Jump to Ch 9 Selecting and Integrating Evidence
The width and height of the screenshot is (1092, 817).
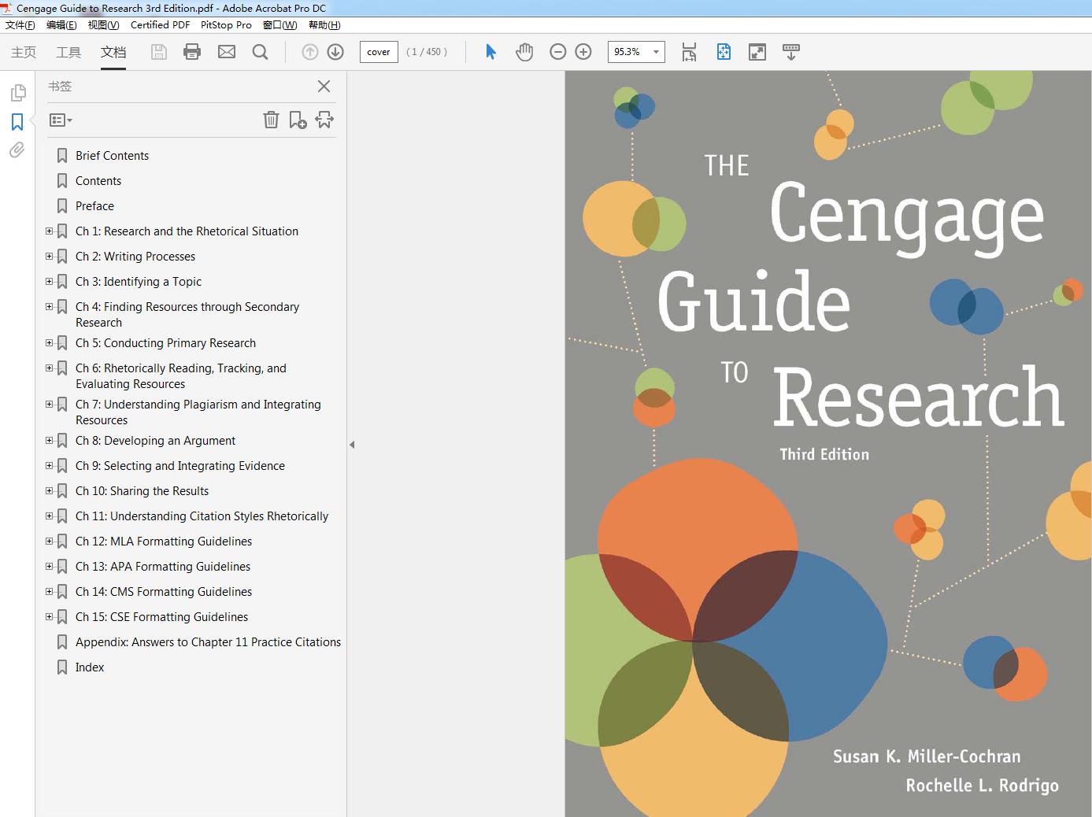[x=180, y=466]
